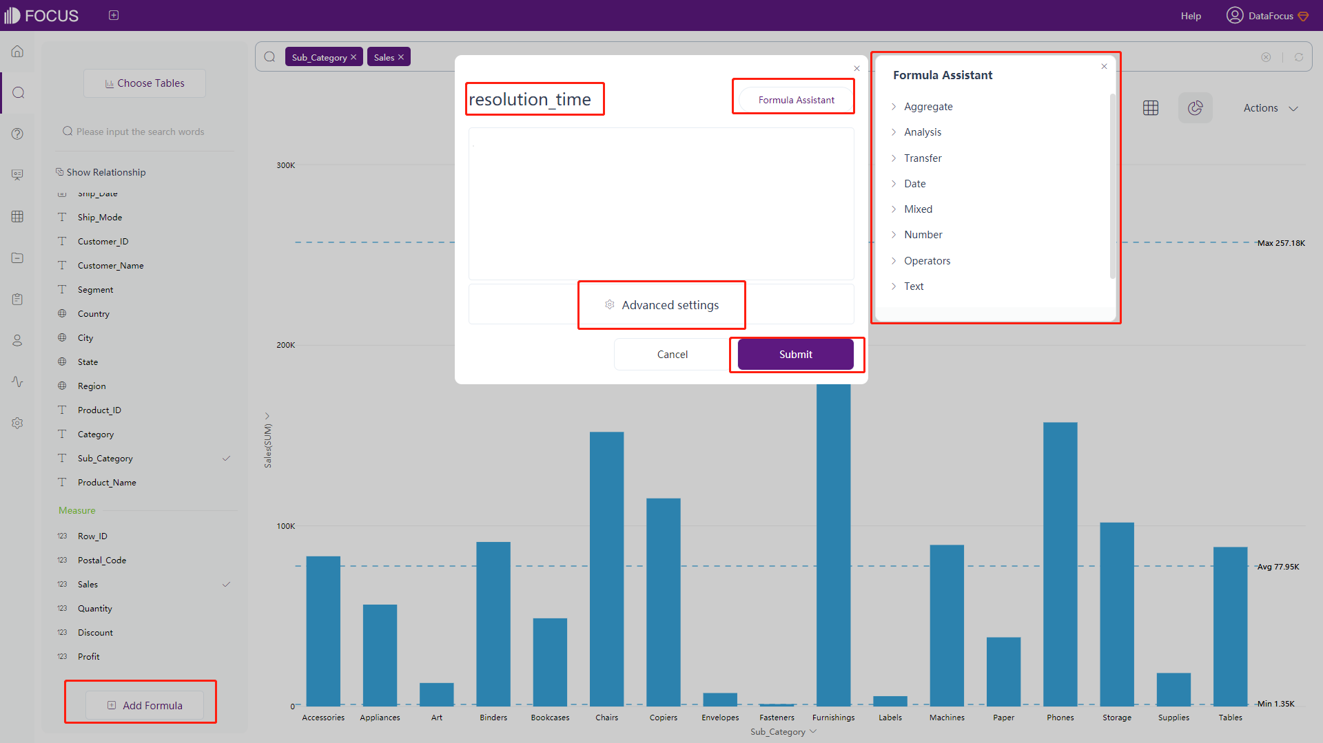
Task: Open the data table grid icon in sidebar
Action: pyautogui.click(x=18, y=216)
